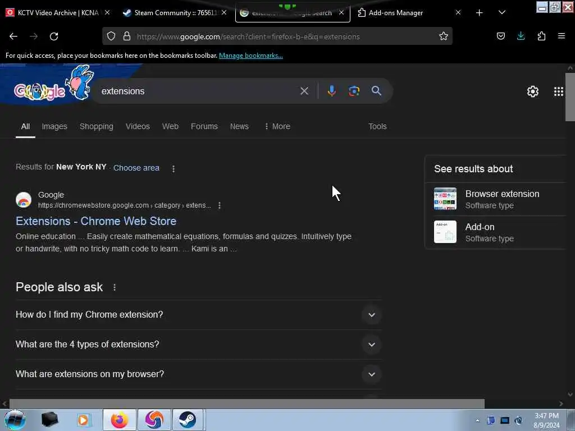Select the Shopping search filter
The height and width of the screenshot is (431, 575).
[x=97, y=126]
